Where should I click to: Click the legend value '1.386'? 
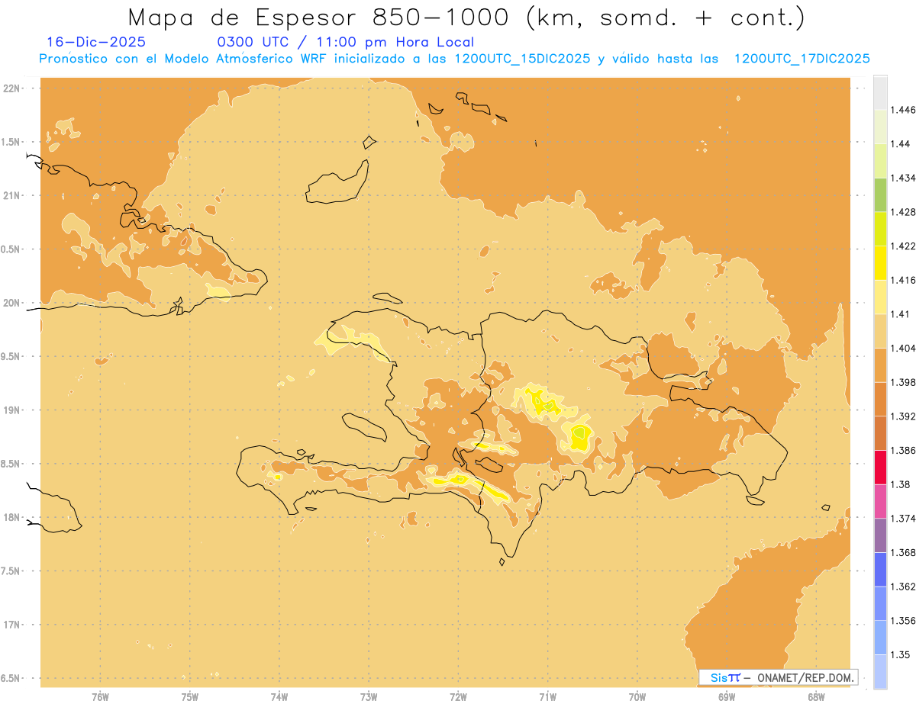point(903,450)
